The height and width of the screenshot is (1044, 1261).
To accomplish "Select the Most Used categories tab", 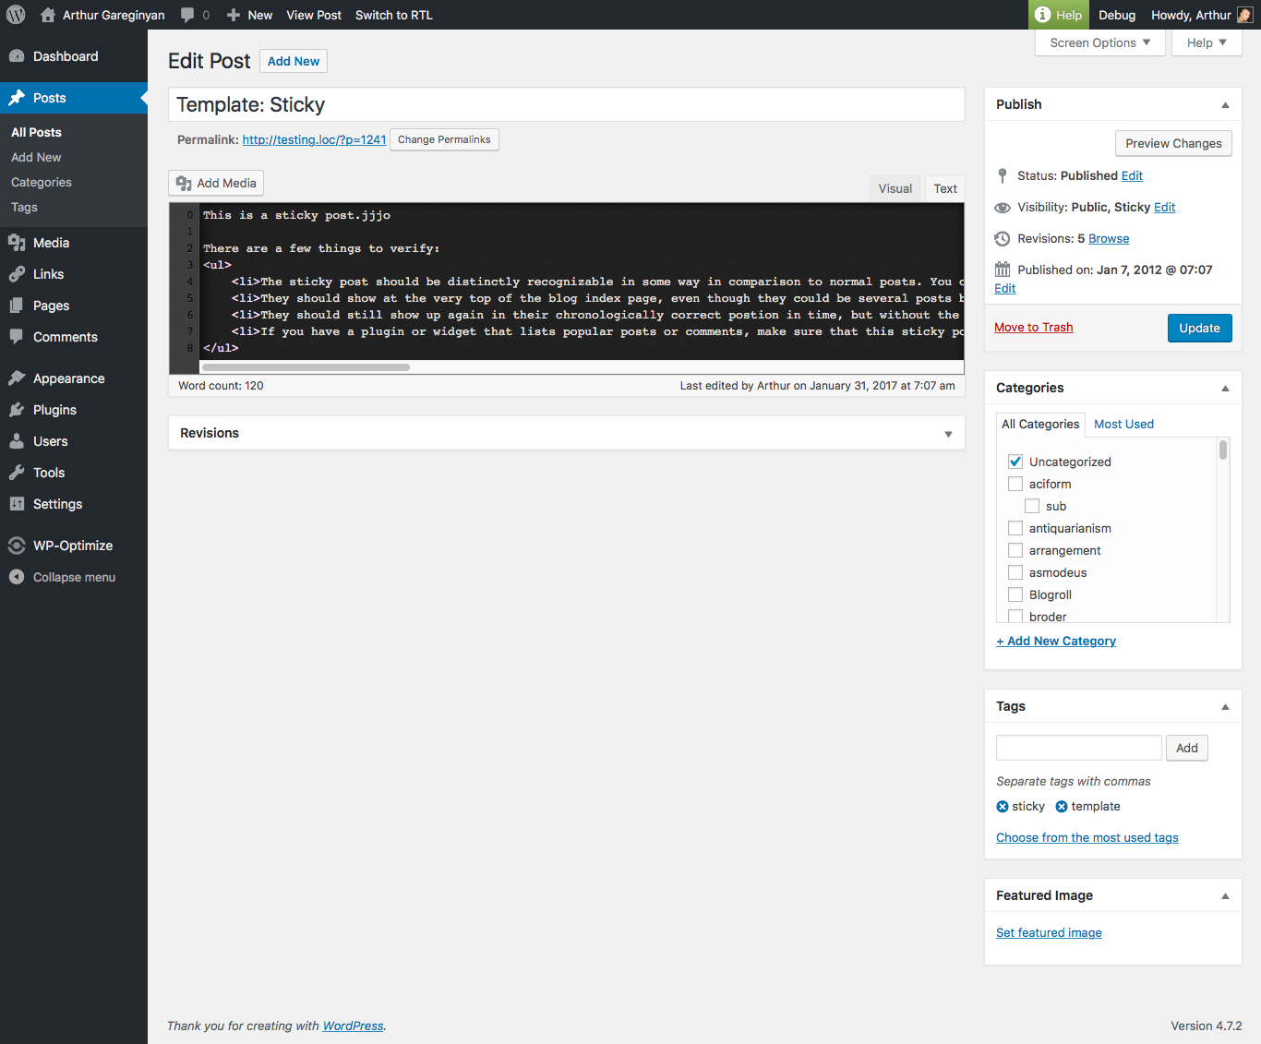I will click(x=1123, y=424).
